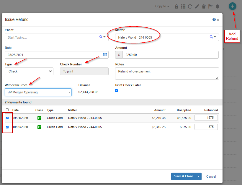Click the teal Add Refund plus icon

[x=232, y=6]
